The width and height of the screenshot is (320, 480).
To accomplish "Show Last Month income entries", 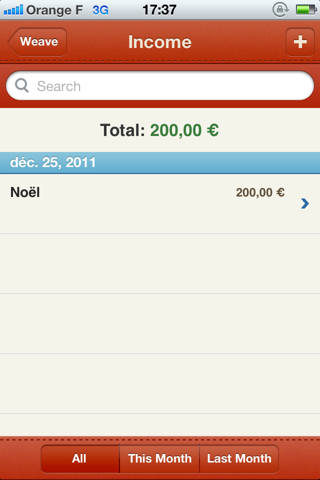I will point(239,458).
